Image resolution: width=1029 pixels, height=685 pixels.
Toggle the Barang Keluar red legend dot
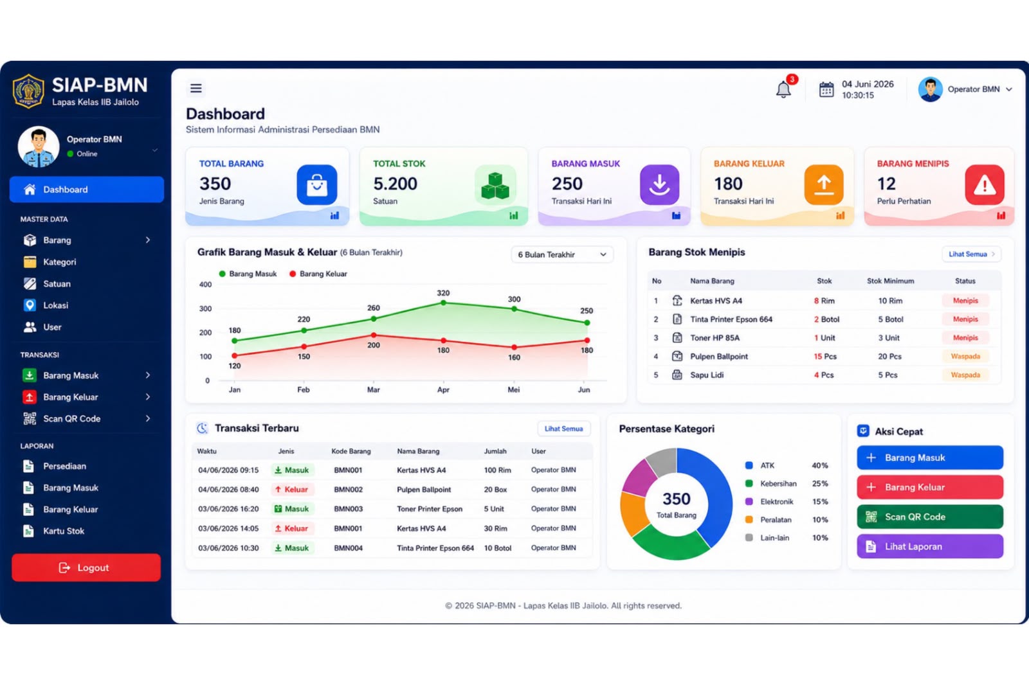coord(293,274)
